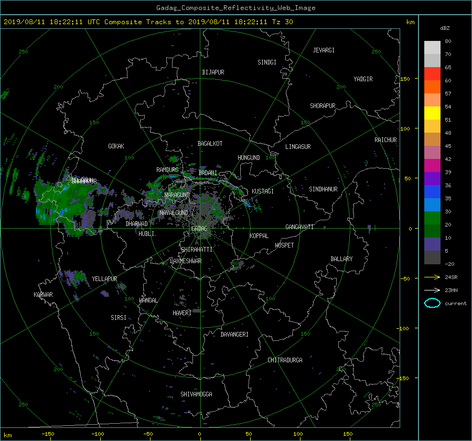Select the red 60 dBZ color swatch
472x441 pixels.
click(x=432, y=74)
